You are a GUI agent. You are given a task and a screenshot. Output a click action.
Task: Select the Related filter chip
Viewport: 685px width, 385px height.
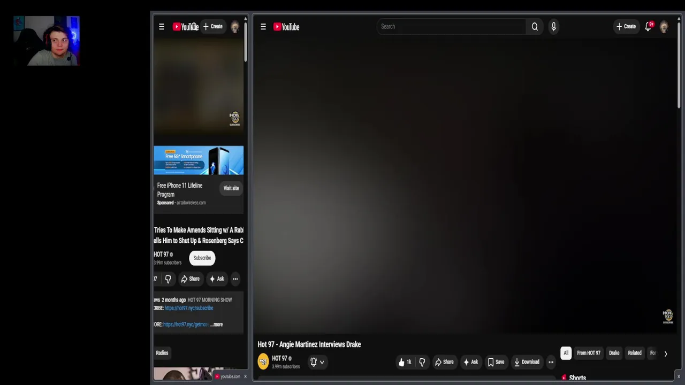point(635,353)
